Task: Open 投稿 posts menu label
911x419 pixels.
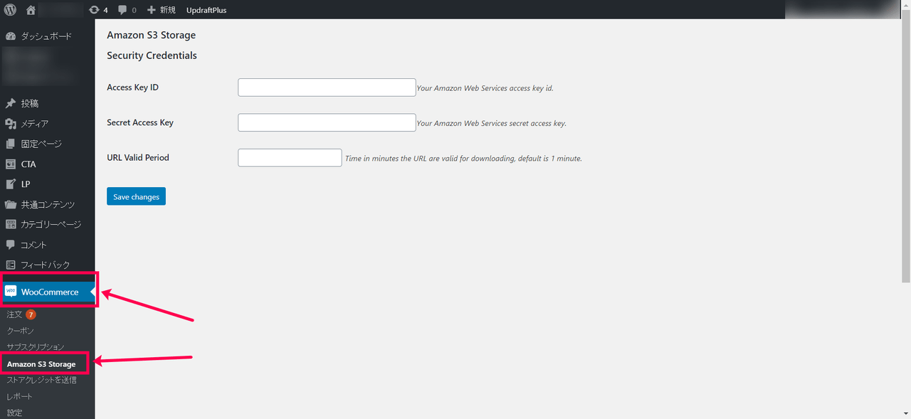Action: click(x=30, y=104)
